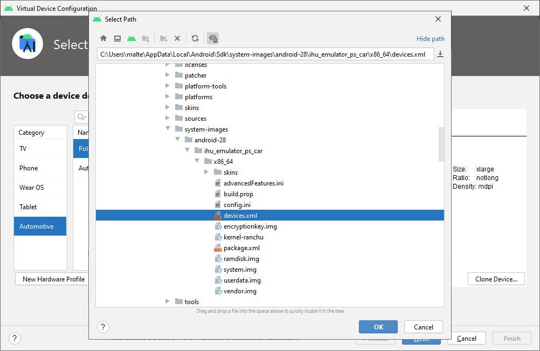
Task: Select Tablet category
Action: 40,207
